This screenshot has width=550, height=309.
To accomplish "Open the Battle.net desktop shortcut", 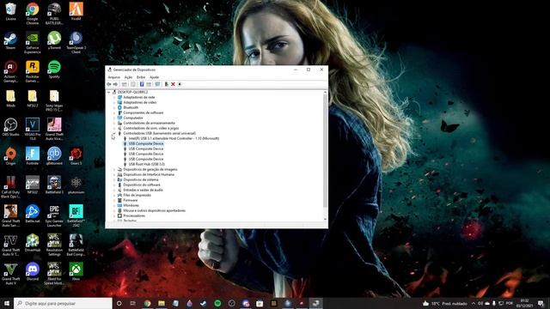I will pos(33,214).
